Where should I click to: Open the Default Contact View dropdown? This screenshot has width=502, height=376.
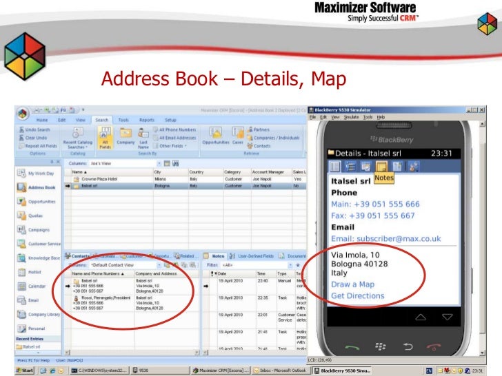pos(159,265)
